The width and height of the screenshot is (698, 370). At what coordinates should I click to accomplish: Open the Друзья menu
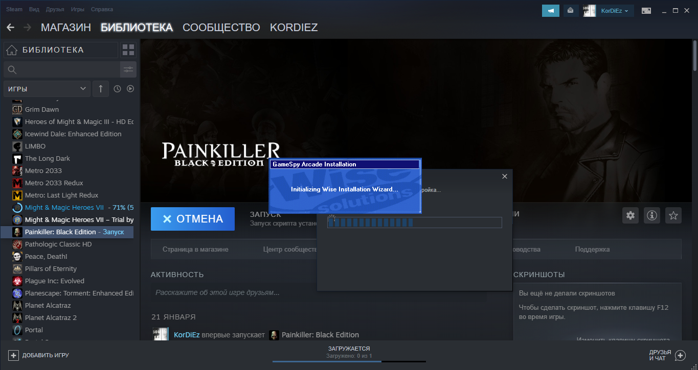(55, 10)
